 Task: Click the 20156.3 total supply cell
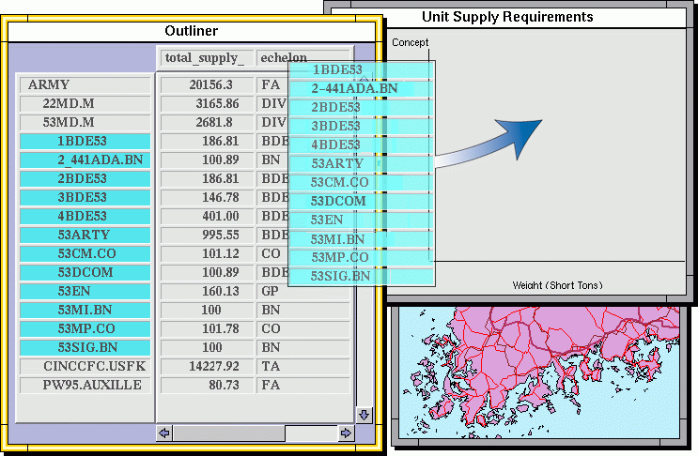pyautogui.click(x=205, y=85)
